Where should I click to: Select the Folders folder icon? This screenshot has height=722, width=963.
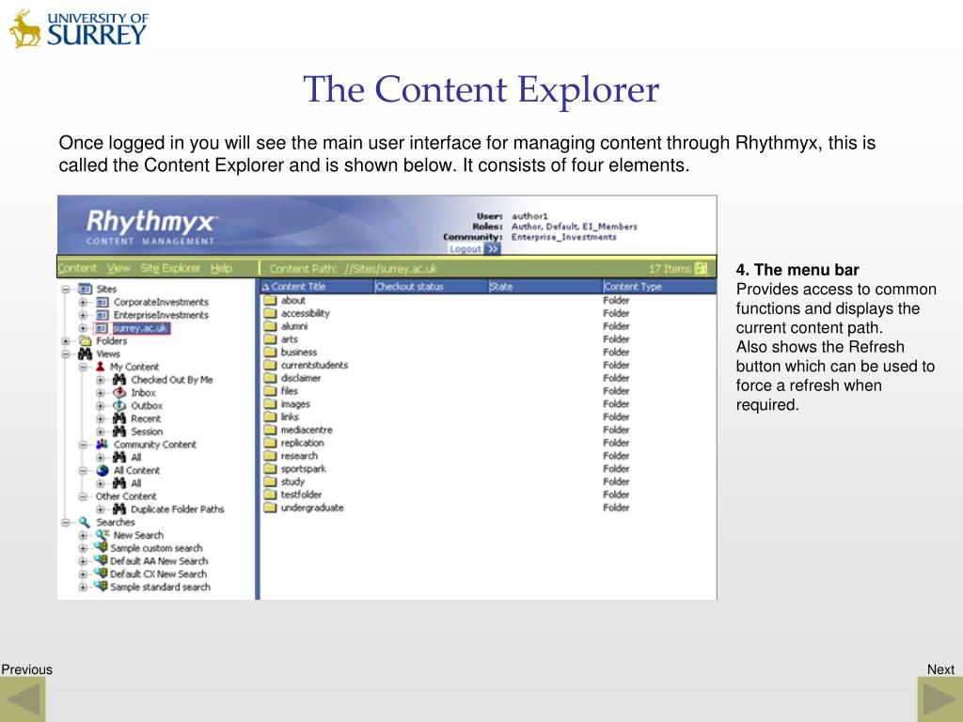(85, 340)
